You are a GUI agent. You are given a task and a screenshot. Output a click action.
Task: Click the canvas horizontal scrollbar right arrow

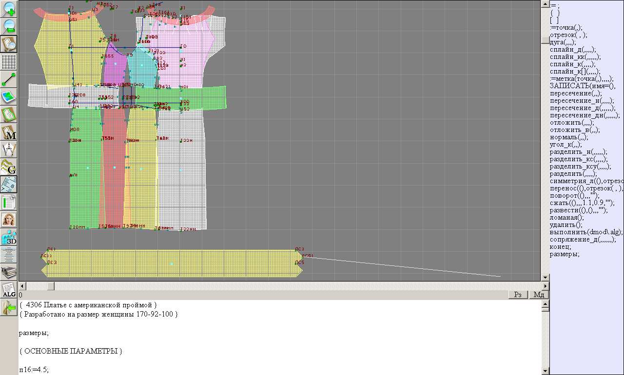pos(545,286)
